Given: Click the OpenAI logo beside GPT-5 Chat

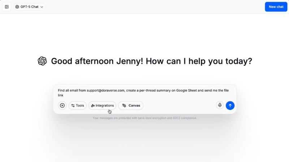Looking at the screenshot, I should (x=17, y=7).
